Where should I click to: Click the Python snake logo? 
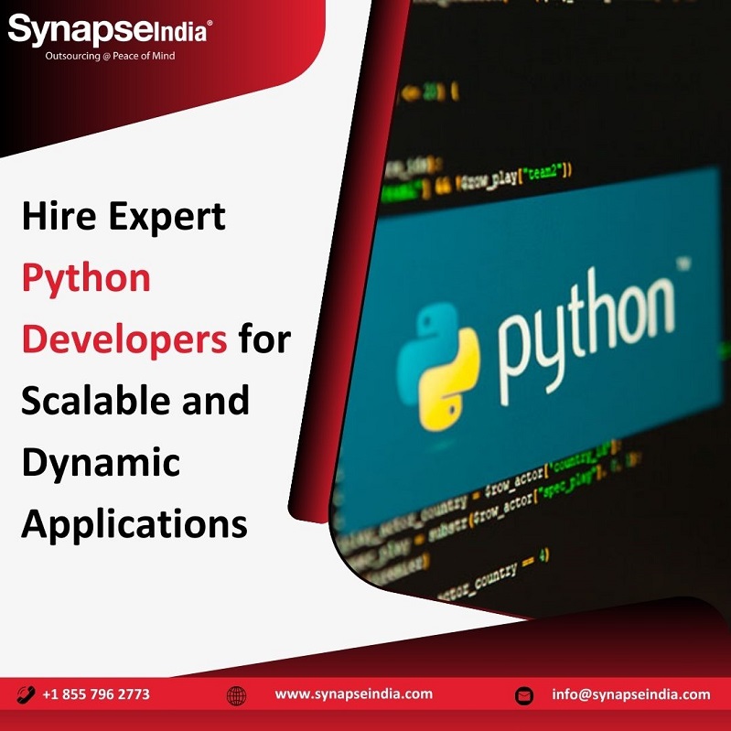[437, 367]
